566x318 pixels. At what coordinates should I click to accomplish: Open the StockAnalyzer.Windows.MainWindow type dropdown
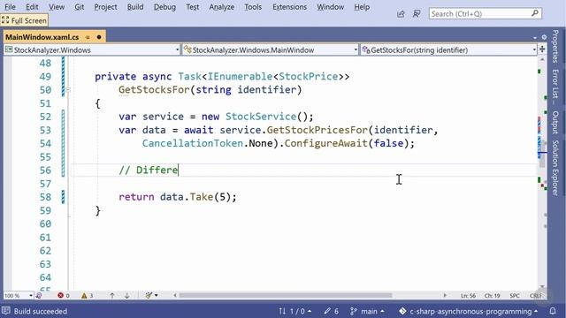(271, 50)
